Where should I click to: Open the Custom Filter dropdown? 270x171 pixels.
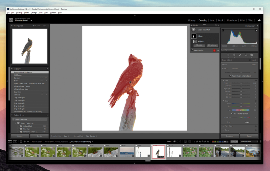click(249, 142)
